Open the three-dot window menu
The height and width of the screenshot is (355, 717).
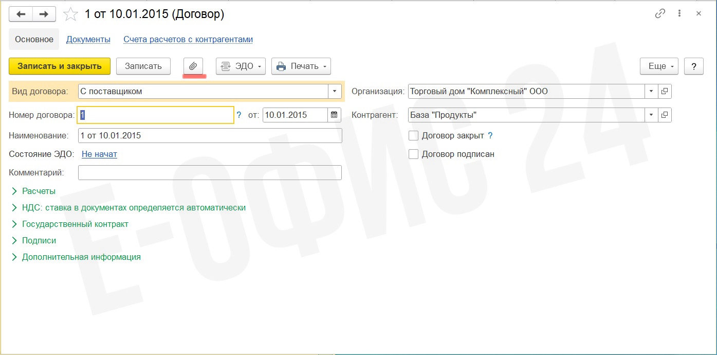679,14
